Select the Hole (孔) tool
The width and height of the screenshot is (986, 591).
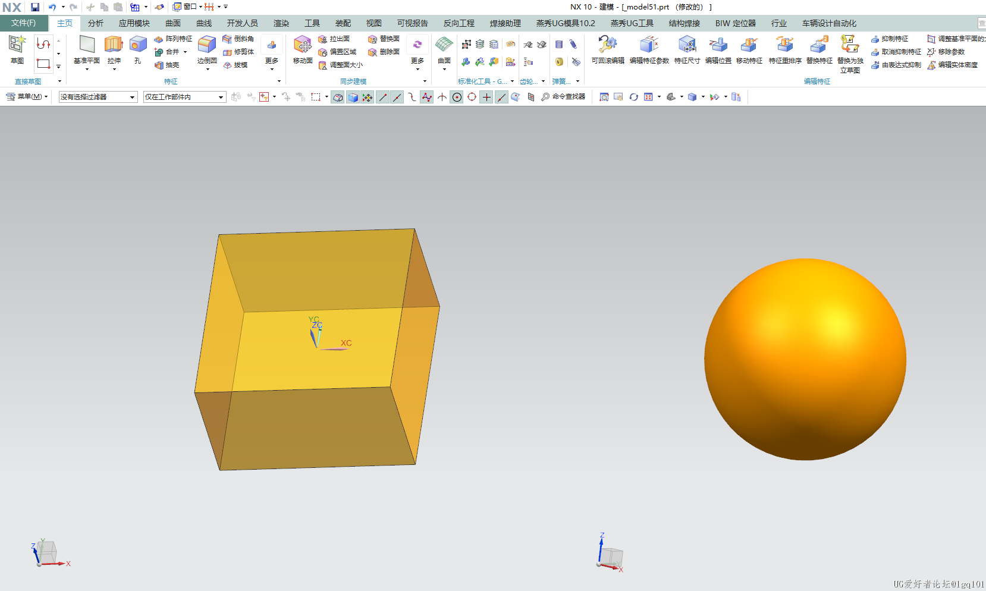[138, 50]
